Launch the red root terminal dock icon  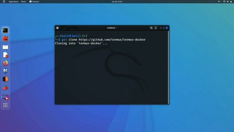[5, 38]
